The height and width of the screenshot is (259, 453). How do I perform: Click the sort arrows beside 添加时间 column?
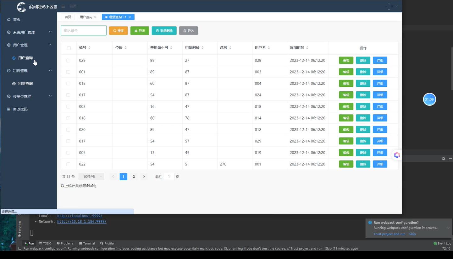[307, 48]
